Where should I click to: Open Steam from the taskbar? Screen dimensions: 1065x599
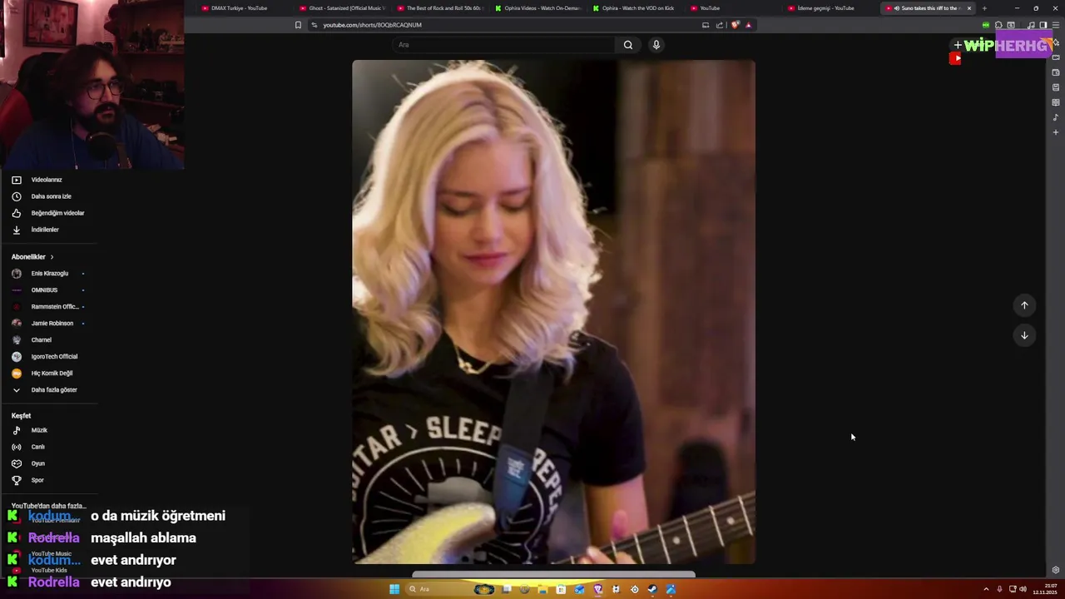coord(652,589)
